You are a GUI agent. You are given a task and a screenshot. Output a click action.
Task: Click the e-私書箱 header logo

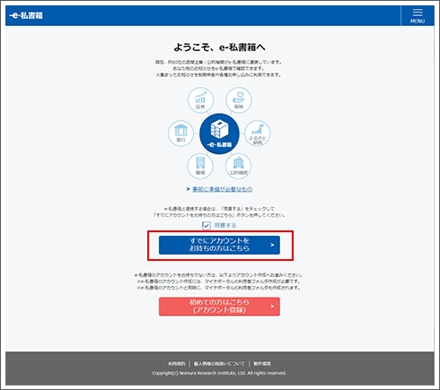click(x=26, y=15)
